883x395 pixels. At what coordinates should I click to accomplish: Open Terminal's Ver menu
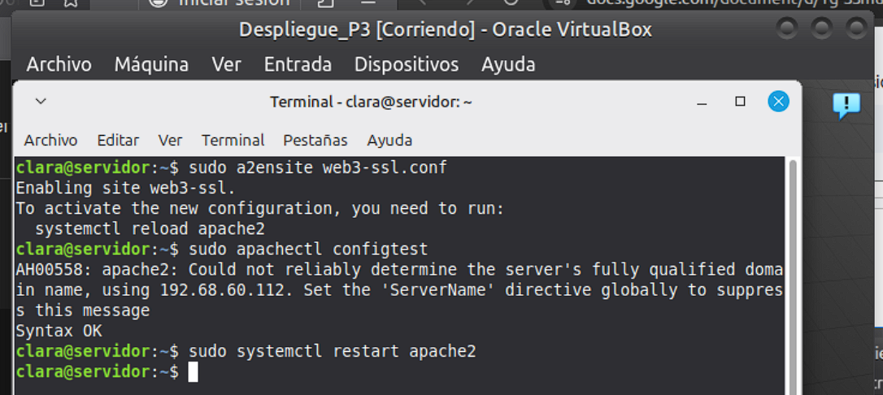[x=170, y=140]
